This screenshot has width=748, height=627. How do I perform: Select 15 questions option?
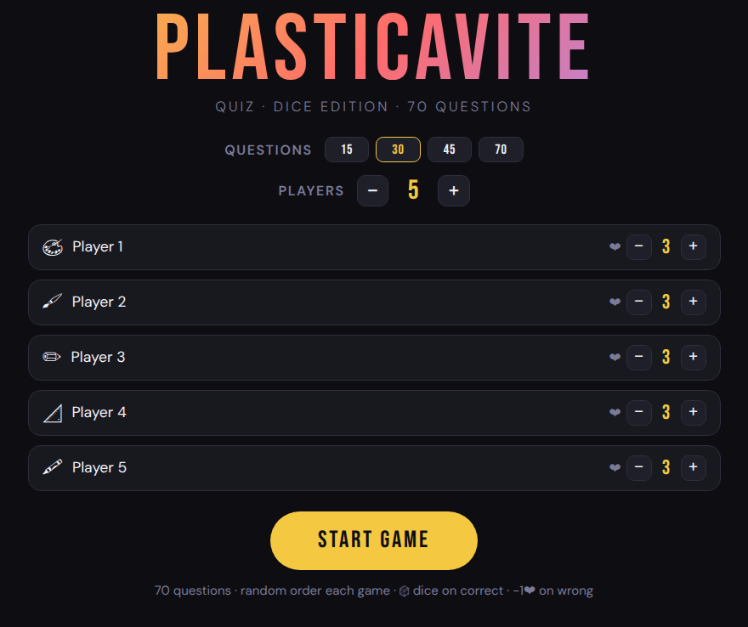[347, 150]
